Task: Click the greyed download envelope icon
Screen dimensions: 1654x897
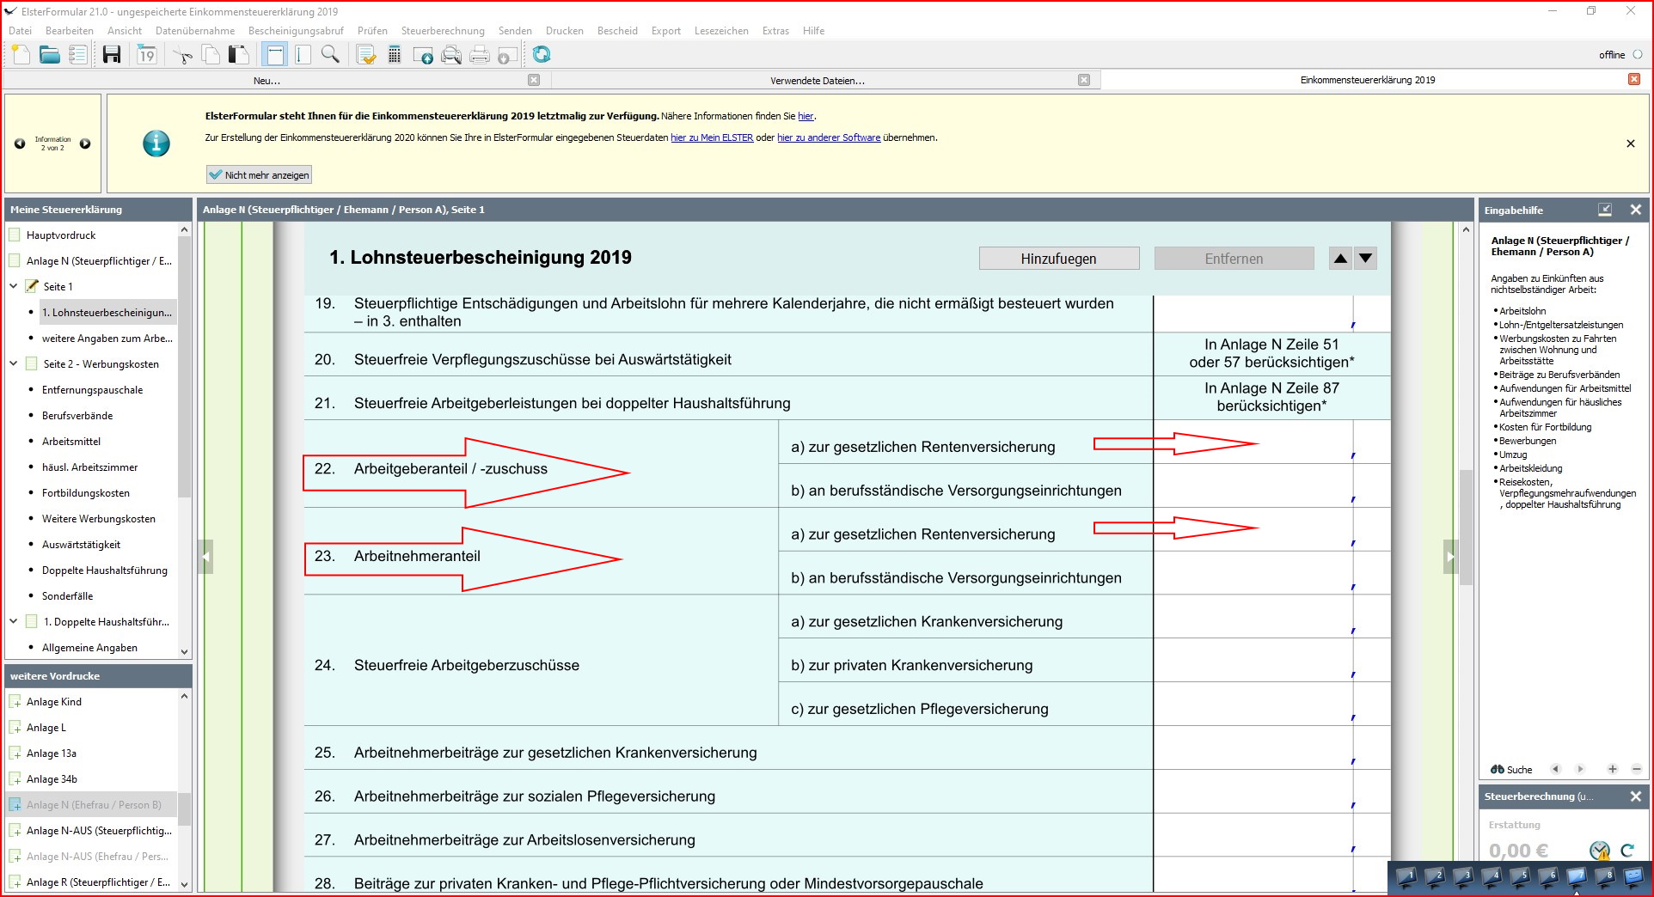Action: 507,55
